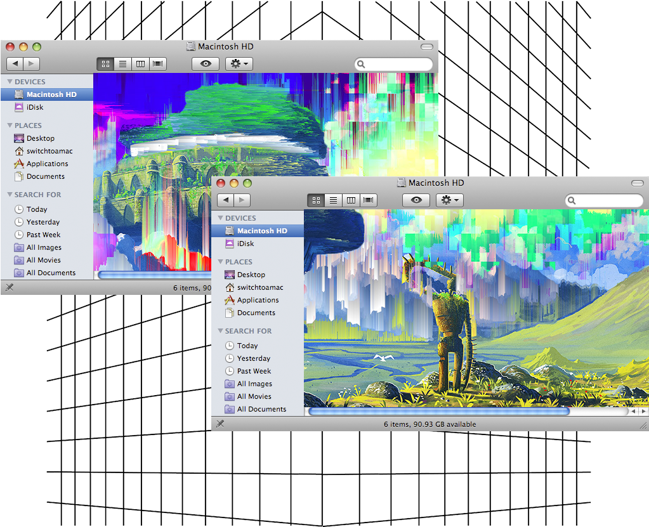
Task: Open Action gear menu in back window
Action: click(x=239, y=63)
